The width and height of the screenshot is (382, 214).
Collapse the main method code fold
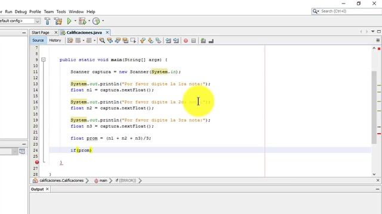(44, 59)
